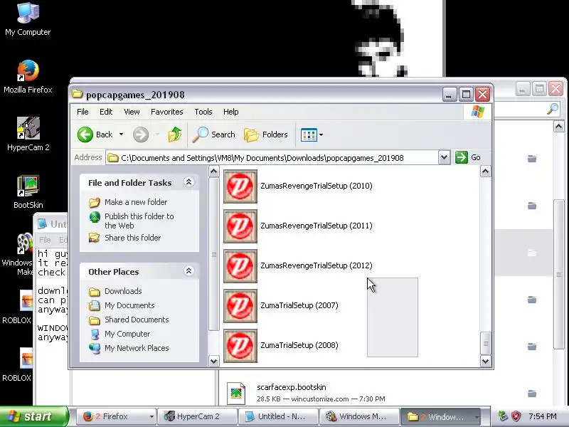Open the Favorites menu
This screenshot has width=569, height=427.
[167, 112]
